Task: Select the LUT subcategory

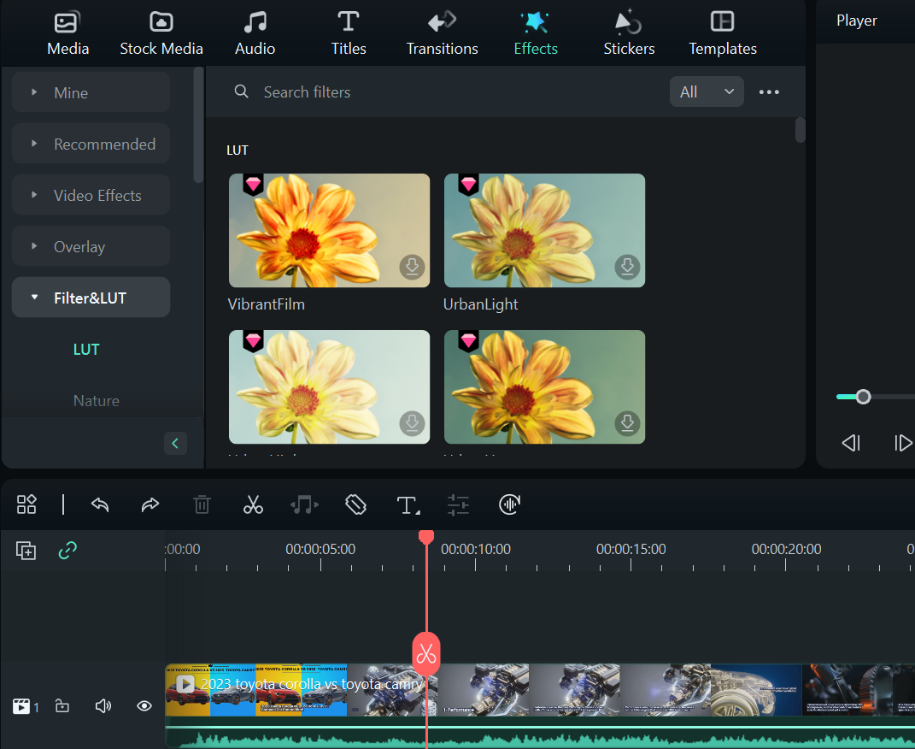Action: pyautogui.click(x=86, y=349)
